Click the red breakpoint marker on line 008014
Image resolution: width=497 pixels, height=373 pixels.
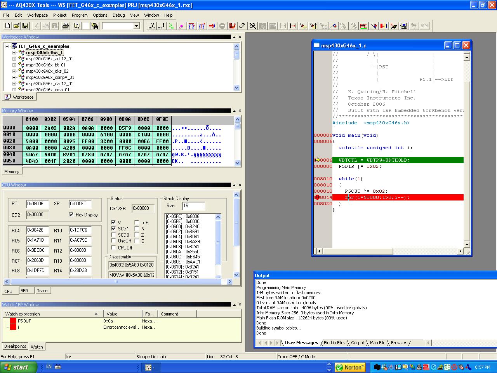[x=317, y=197]
